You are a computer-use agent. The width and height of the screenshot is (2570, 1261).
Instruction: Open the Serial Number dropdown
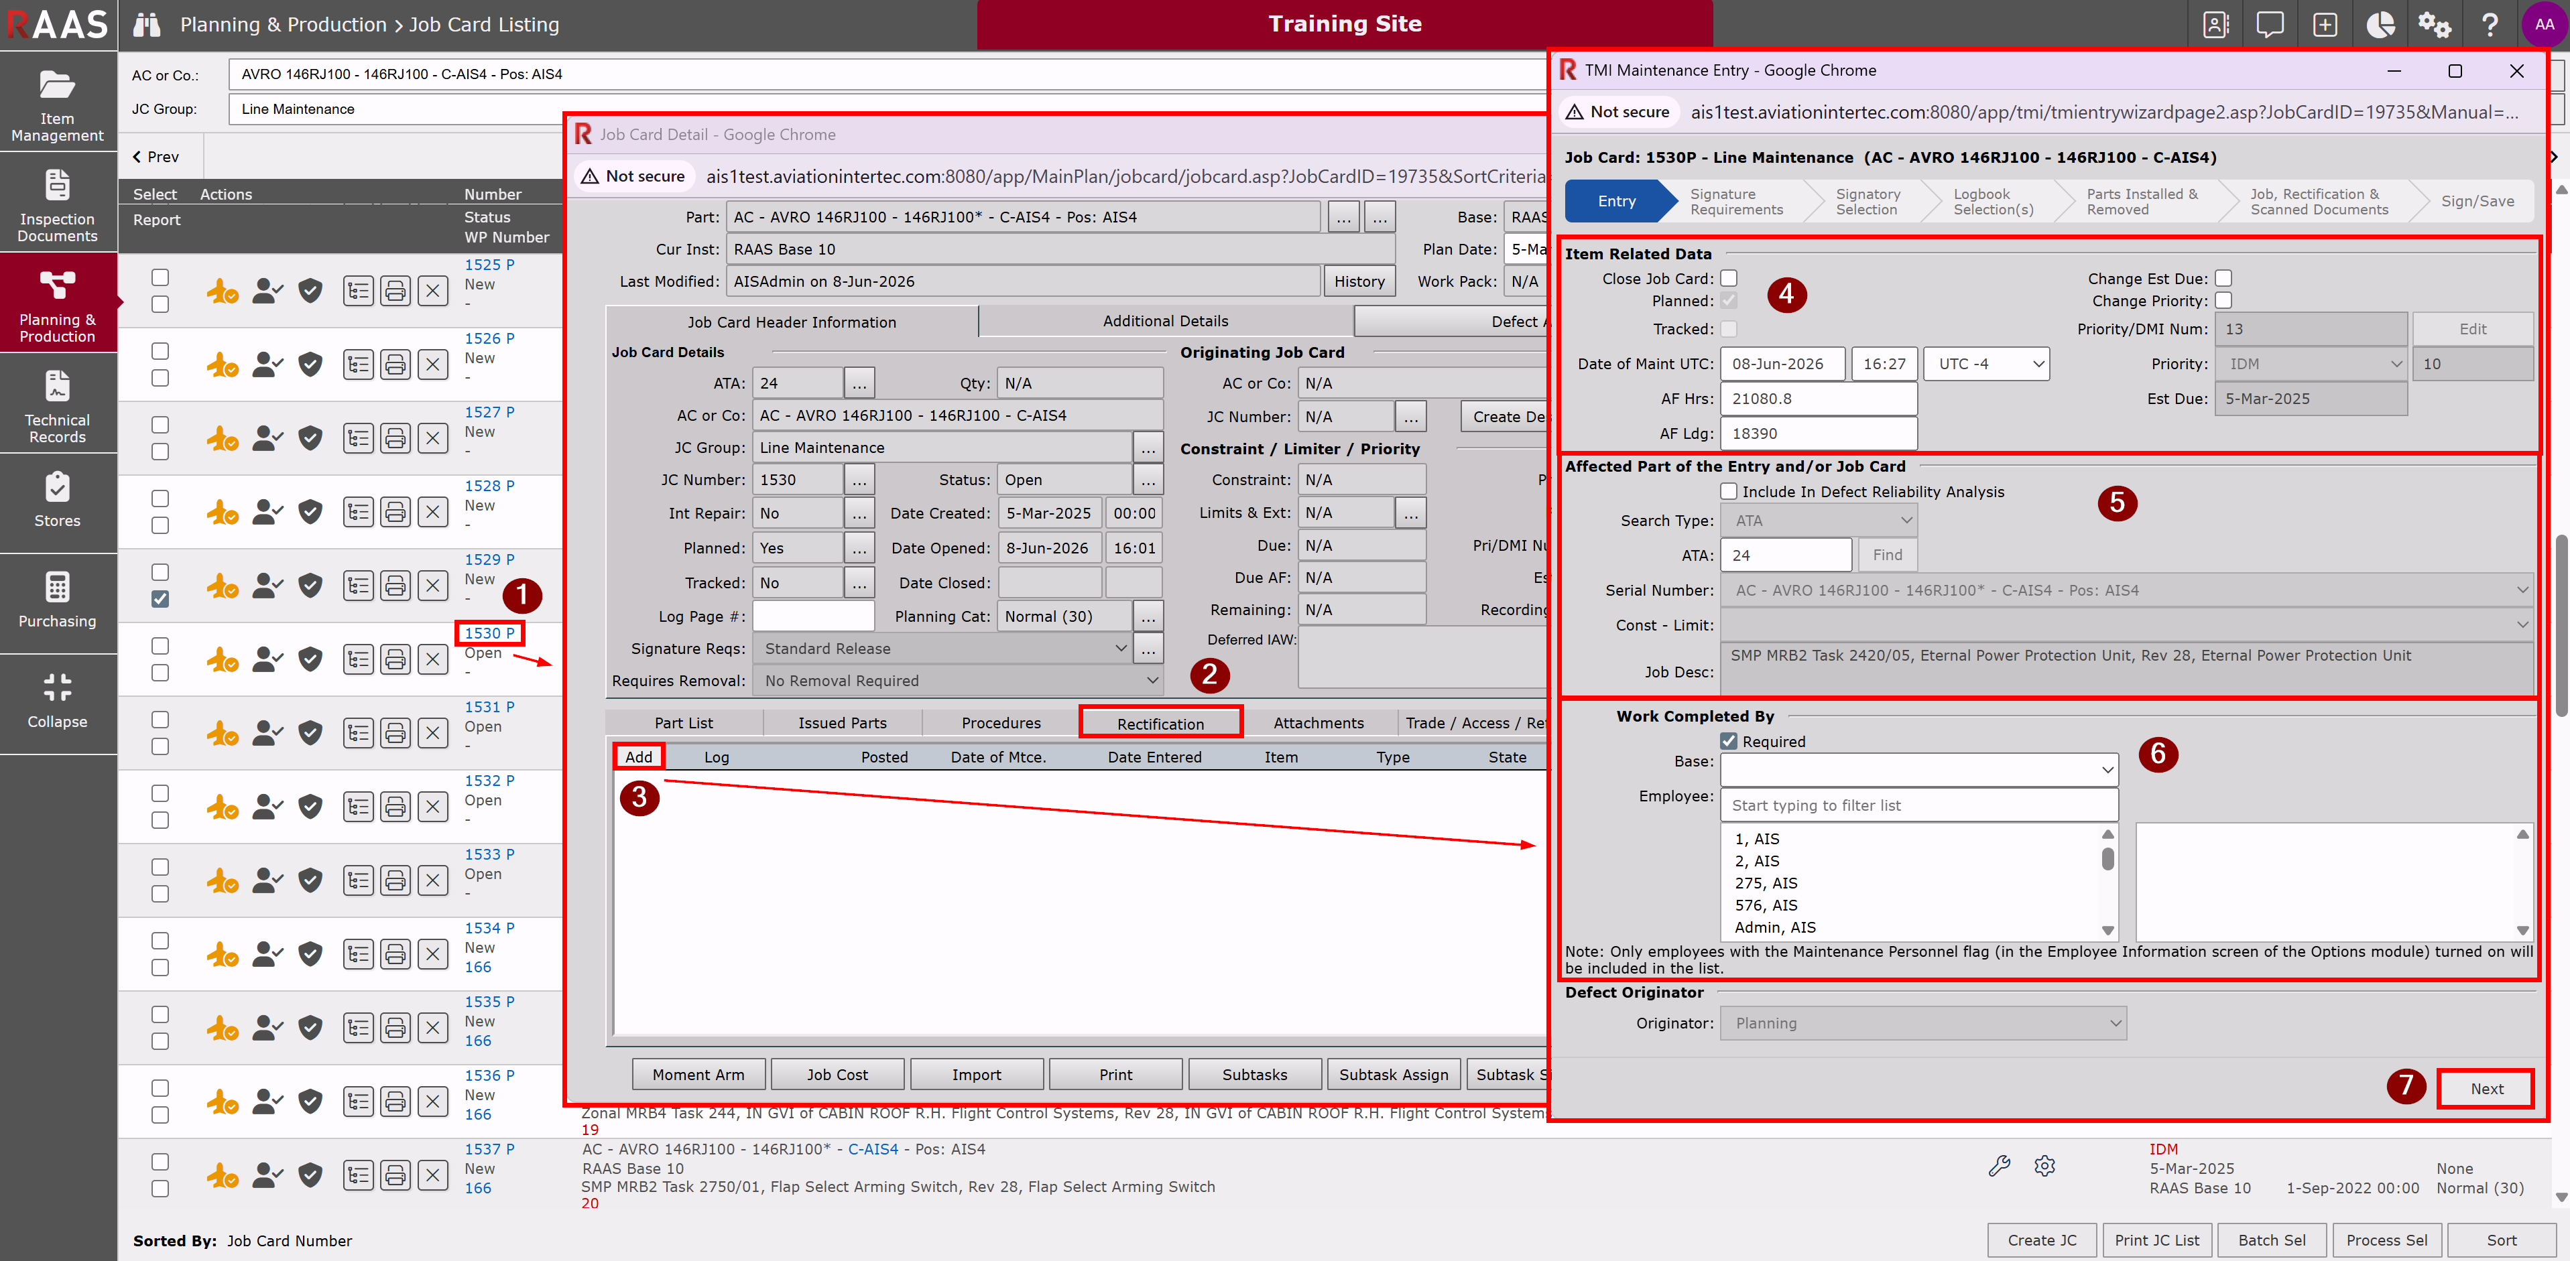2126,590
